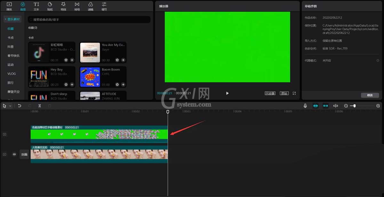Favorite the Hey Boy song
This screenshot has height=197, width=384.
click(66, 85)
